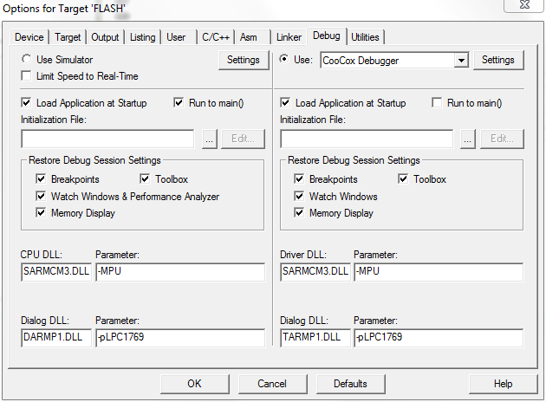Toggle simulator Toolbox checkbox
Screen dimensions: 546x402
pos(145,178)
